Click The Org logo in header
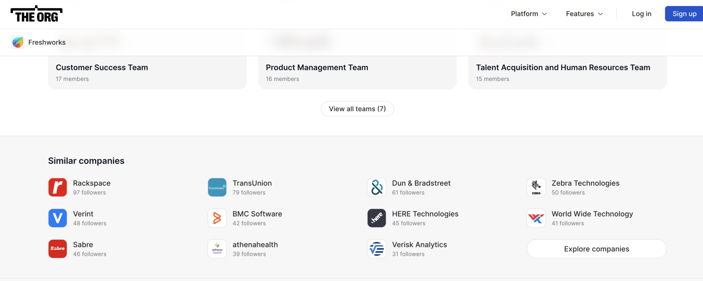703x281 pixels. click(x=36, y=14)
